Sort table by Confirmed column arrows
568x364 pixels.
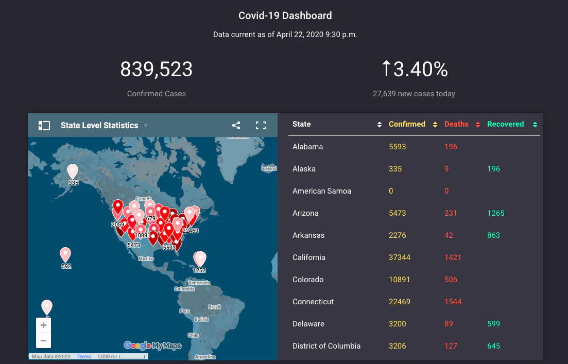(435, 125)
